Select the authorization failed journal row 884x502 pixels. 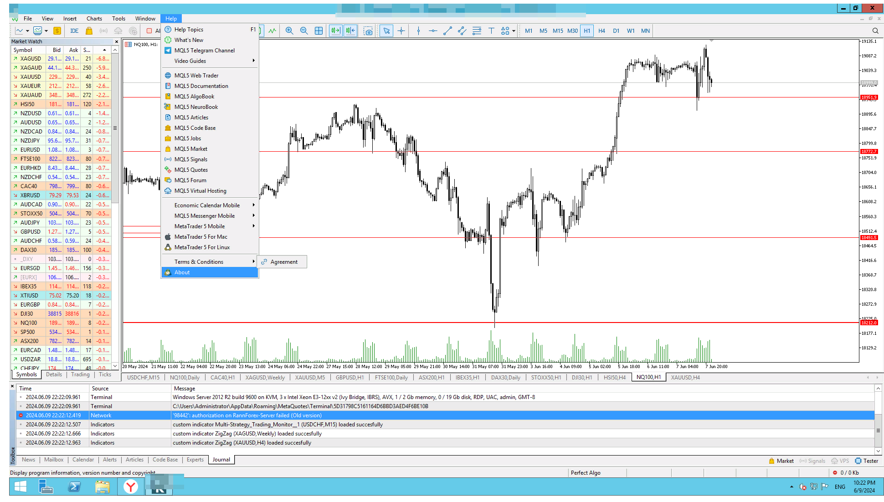pos(446,415)
